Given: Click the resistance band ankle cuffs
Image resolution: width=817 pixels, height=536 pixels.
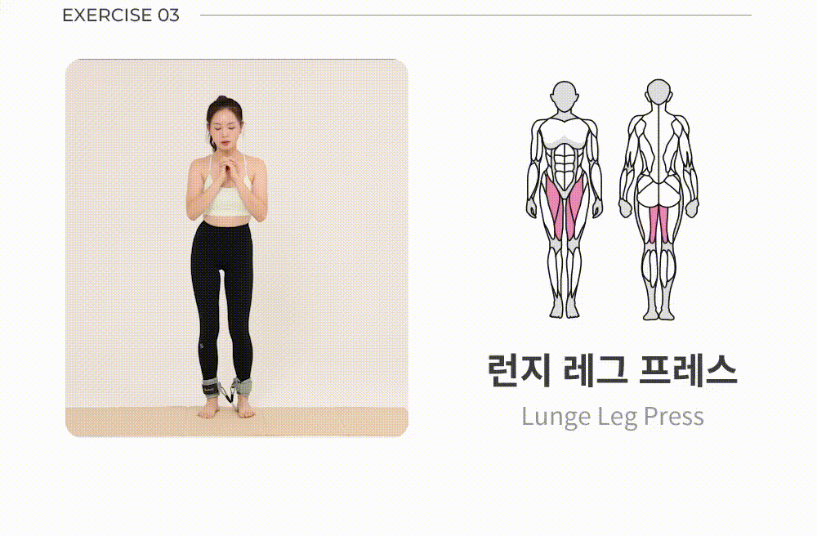Looking at the screenshot, I should click(227, 389).
